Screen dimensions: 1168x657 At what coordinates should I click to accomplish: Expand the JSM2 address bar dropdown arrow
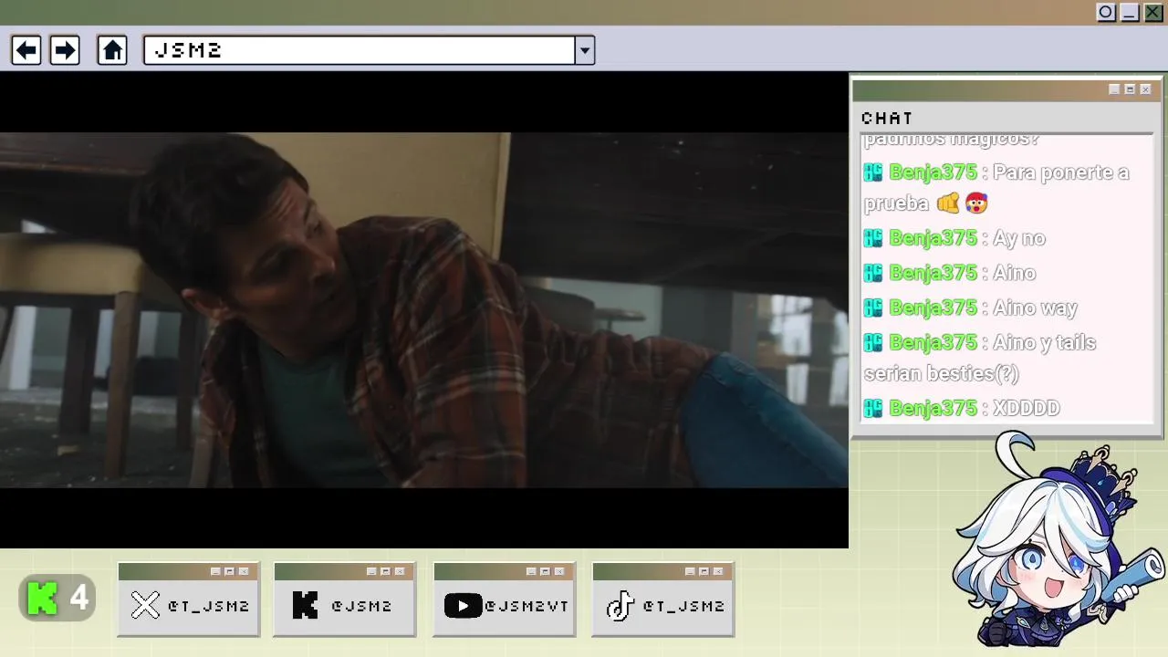tap(585, 50)
